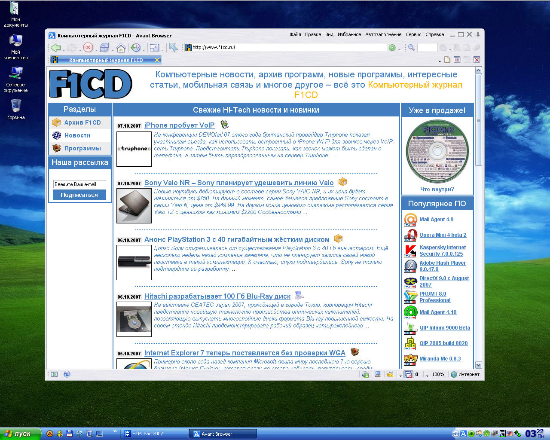Image resolution: width=550 pixels, height=440 pixels.
Task: Open the Новости section link
Action: pyautogui.click(x=77, y=135)
